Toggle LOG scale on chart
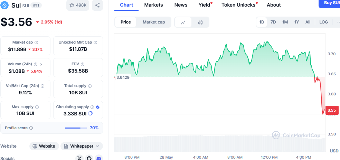340x160 pixels. [x=323, y=22]
